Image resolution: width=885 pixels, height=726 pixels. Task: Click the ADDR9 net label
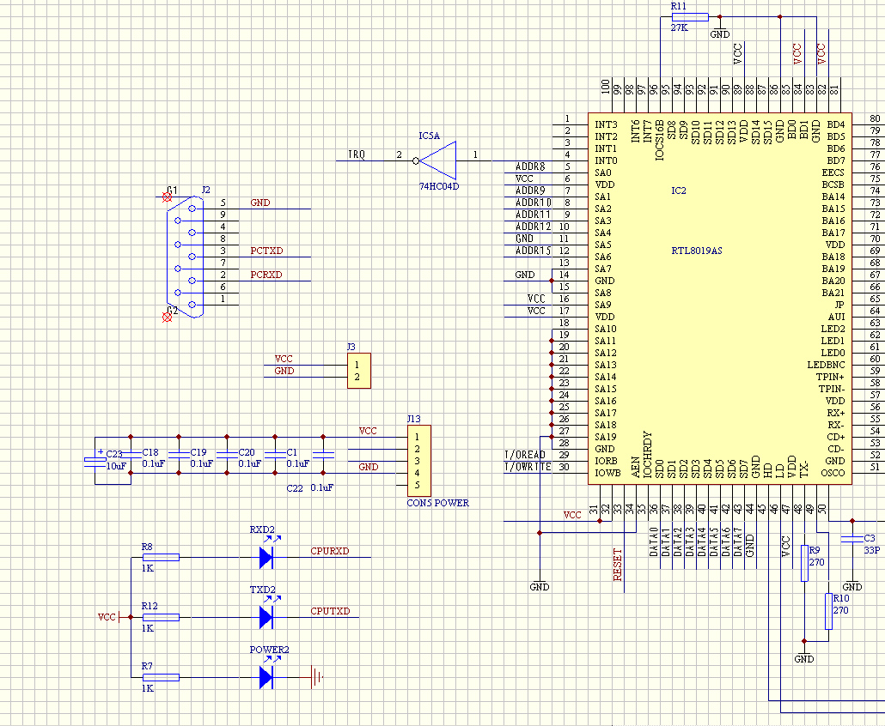point(530,191)
